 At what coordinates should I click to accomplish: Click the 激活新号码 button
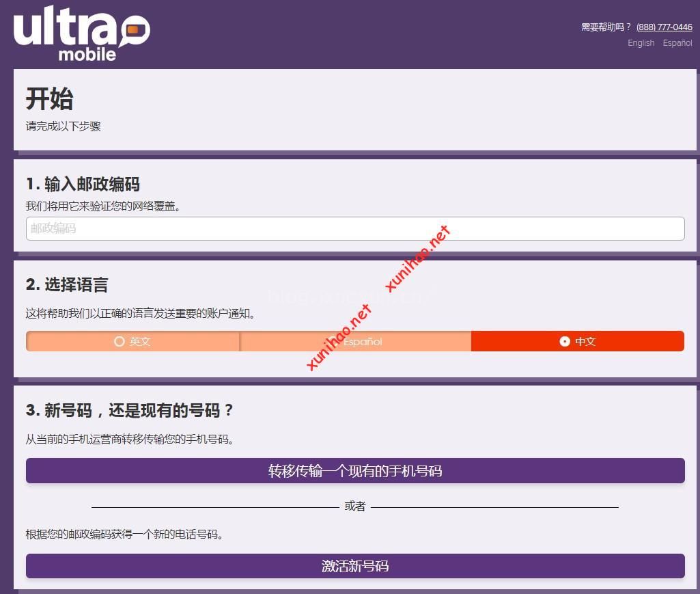click(355, 566)
